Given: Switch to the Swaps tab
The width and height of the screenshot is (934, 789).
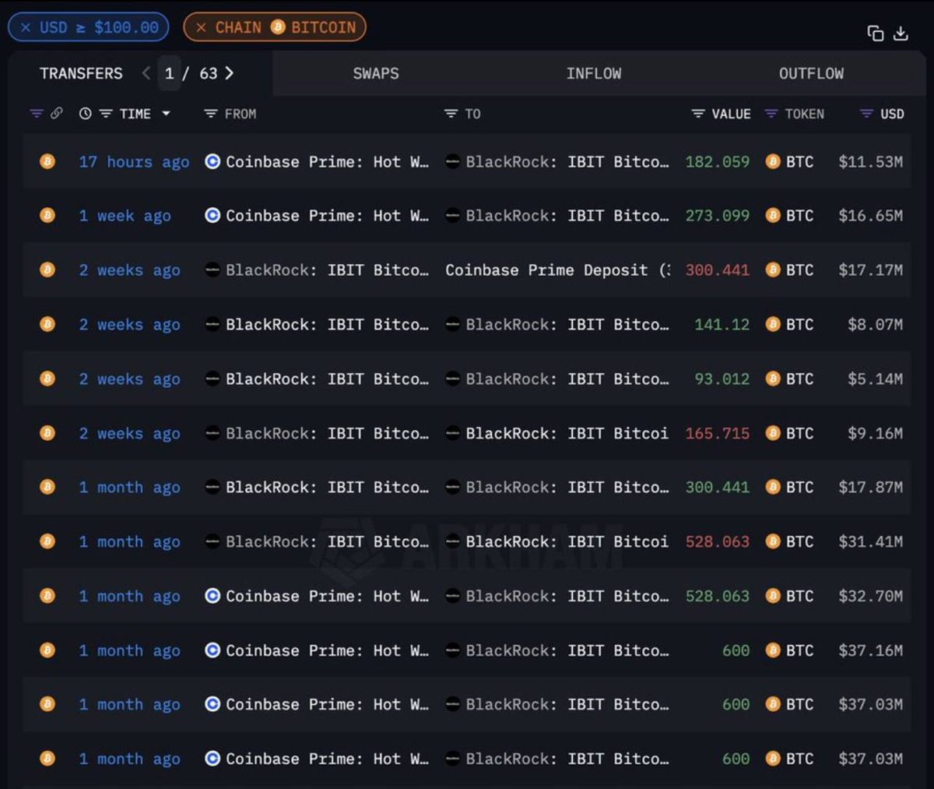Looking at the screenshot, I should pyautogui.click(x=376, y=73).
